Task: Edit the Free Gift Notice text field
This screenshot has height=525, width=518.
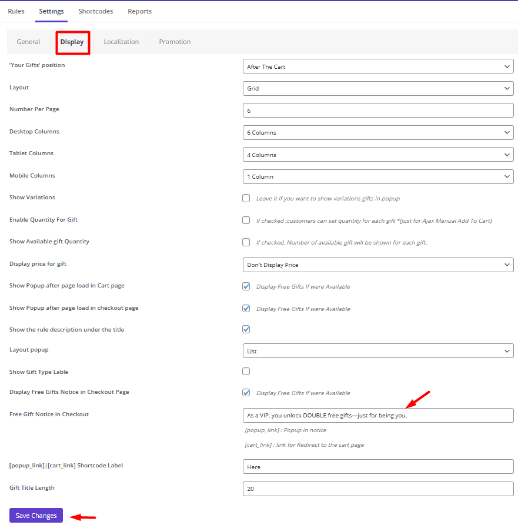Action: tap(378, 415)
